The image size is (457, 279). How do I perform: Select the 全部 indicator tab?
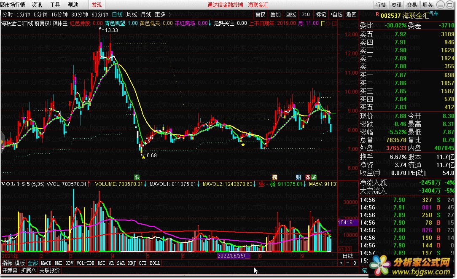pyautogui.click(x=32, y=263)
